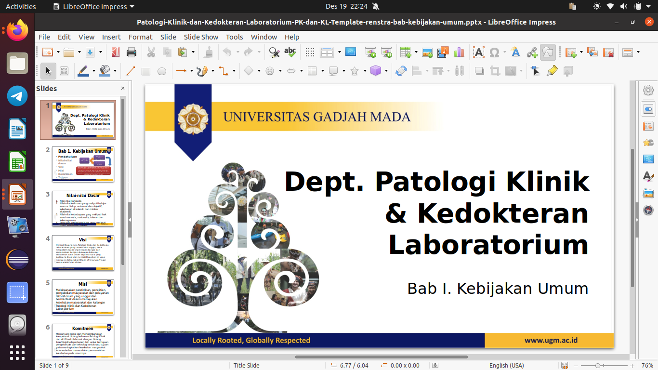Open the File menu
This screenshot has width=658, height=370.
click(44, 37)
